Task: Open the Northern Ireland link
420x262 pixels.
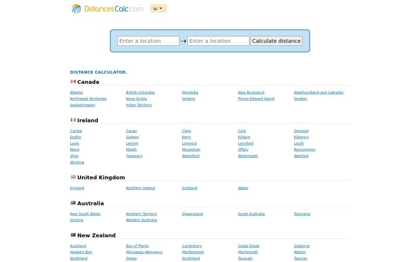Action: (140, 188)
